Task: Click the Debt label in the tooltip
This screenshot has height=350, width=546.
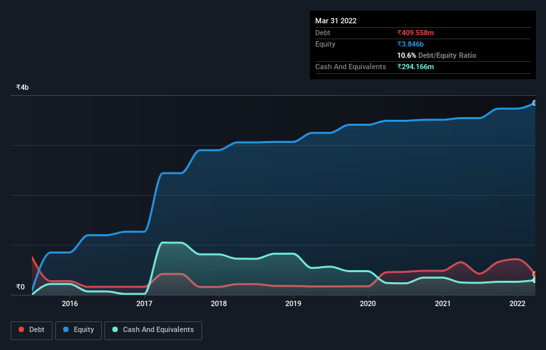Action: point(323,33)
